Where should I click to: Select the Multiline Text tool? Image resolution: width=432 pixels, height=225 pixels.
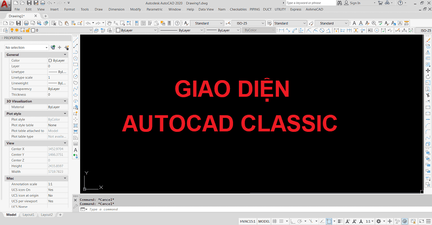click(x=76, y=150)
